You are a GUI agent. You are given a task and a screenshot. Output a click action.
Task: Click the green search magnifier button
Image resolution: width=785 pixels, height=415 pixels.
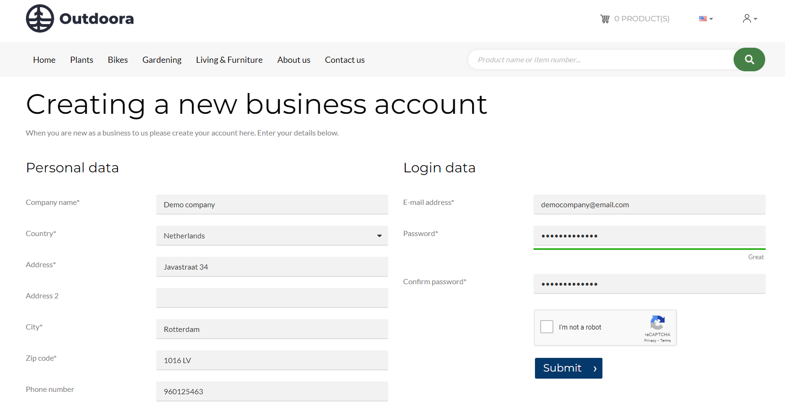749,59
